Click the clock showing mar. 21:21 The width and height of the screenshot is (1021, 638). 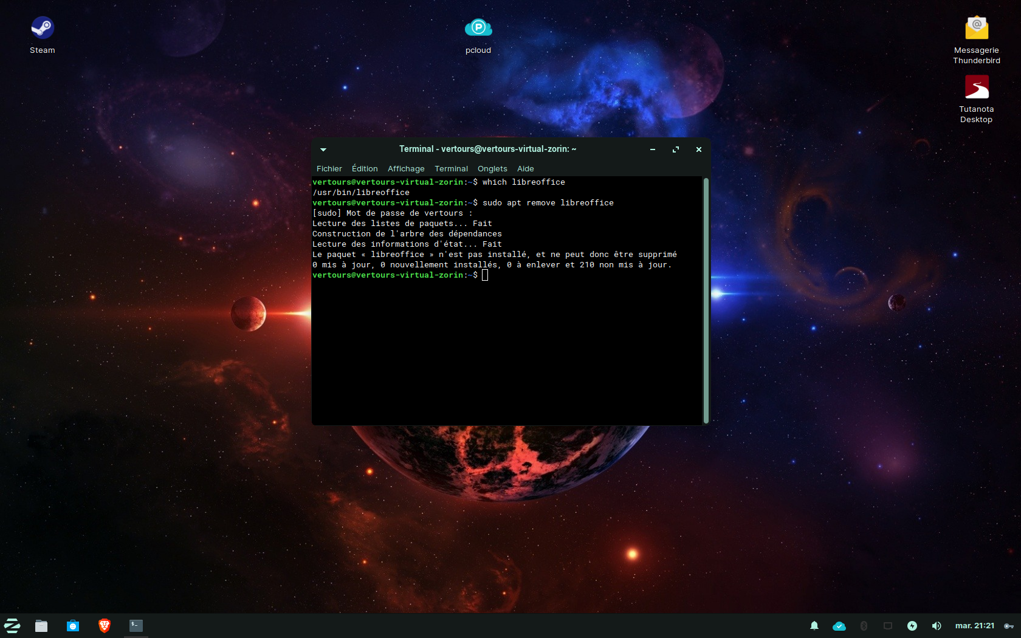975,626
